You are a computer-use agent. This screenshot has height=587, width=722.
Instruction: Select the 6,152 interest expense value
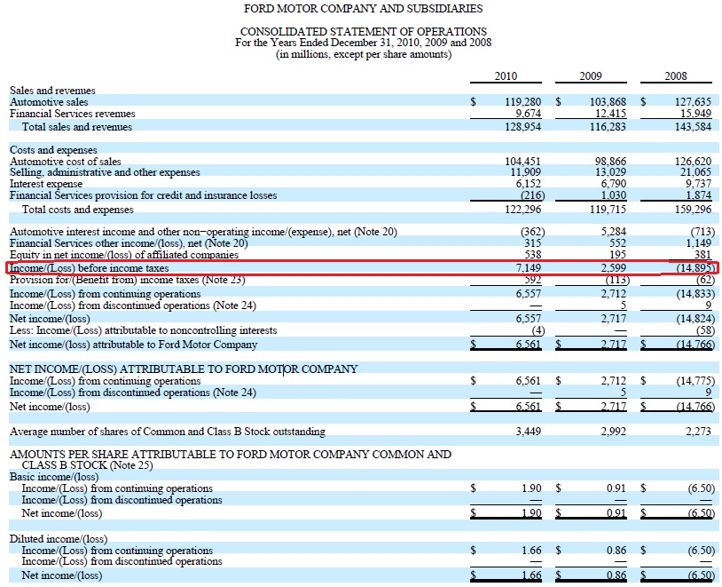click(528, 184)
